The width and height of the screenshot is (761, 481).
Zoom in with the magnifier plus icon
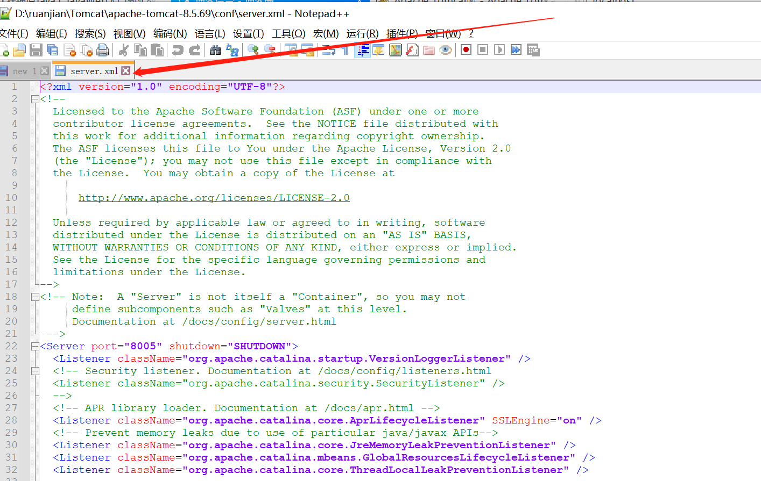pos(253,50)
